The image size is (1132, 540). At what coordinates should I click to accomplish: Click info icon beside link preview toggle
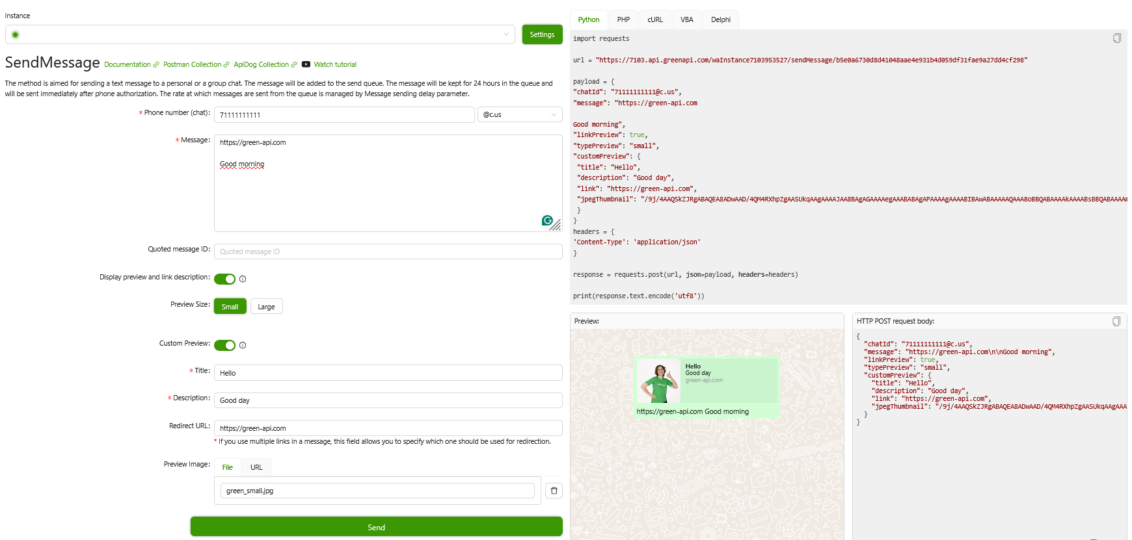[243, 279]
